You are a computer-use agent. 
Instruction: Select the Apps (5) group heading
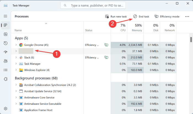[x=22, y=38]
